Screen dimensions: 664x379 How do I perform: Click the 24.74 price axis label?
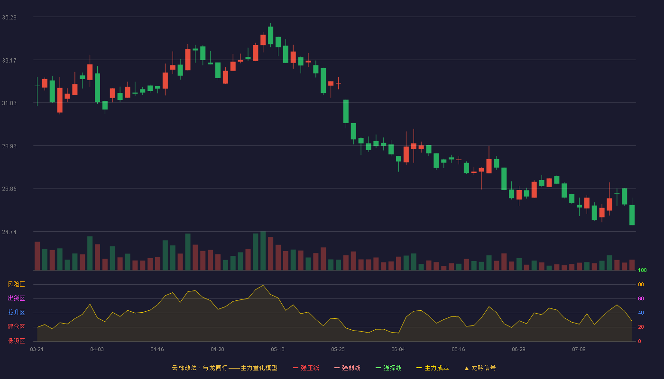coord(9,232)
